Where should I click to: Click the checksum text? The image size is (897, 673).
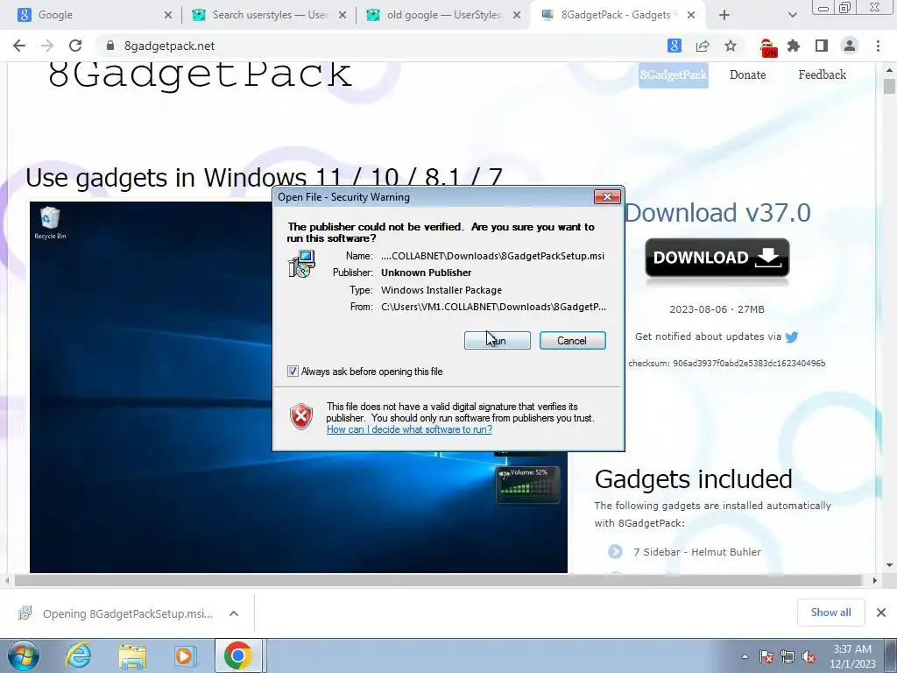[726, 363]
